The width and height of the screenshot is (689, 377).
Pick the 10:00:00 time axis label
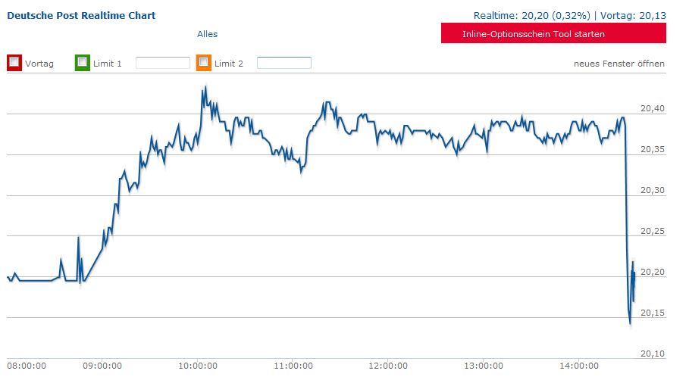coord(198,366)
